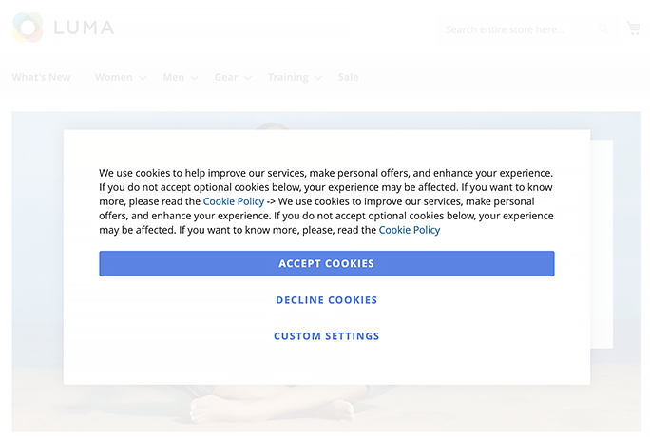The width and height of the screenshot is (650, 437).
Task: Open the Gear menu item
Action: 225,77
